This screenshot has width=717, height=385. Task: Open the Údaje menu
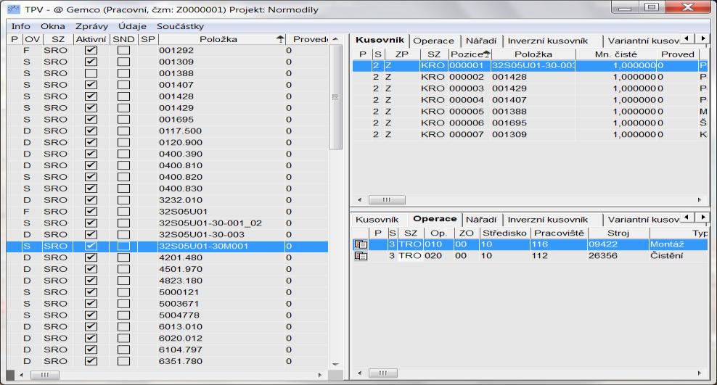coord(132,26)
